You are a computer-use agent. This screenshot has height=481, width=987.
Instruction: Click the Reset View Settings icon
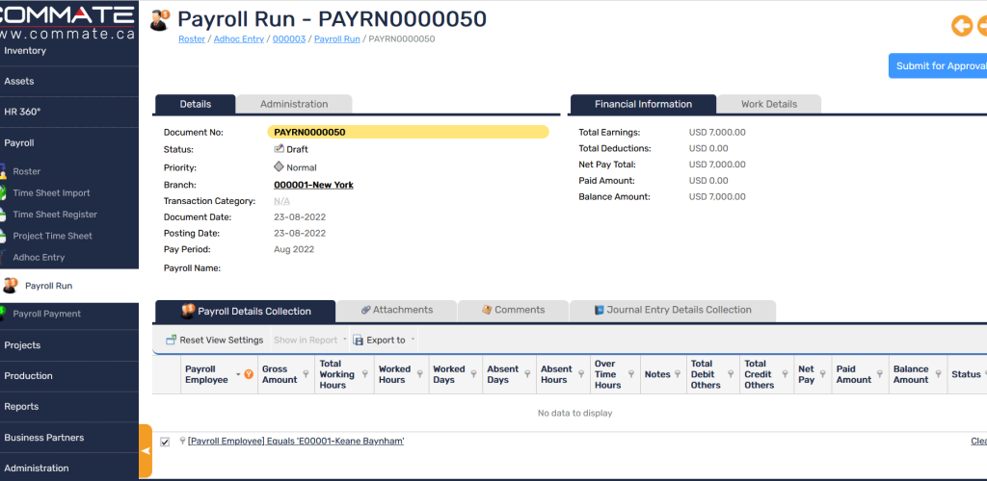click(171, 340)
